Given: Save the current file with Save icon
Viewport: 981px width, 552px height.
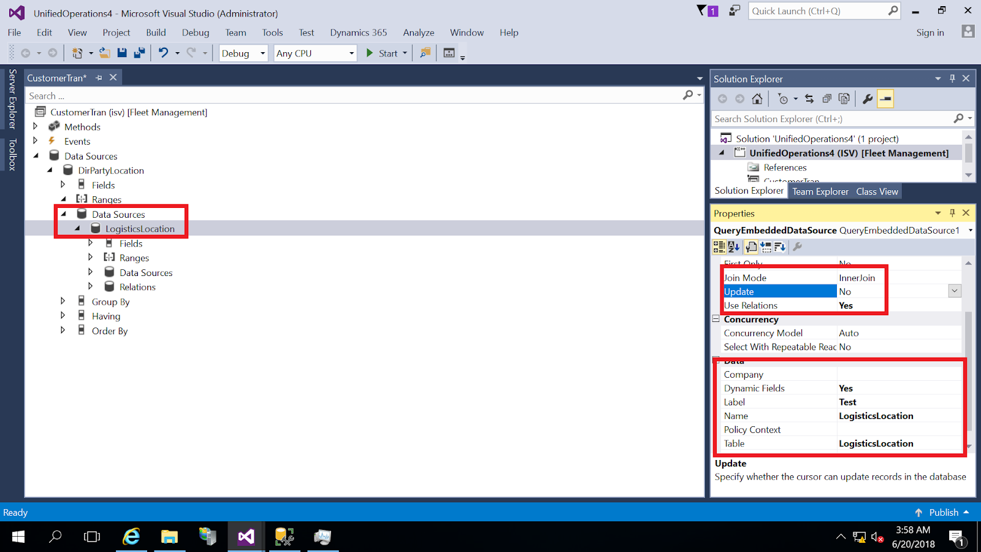Looking at the screenshot, I should tap(122, 53).
